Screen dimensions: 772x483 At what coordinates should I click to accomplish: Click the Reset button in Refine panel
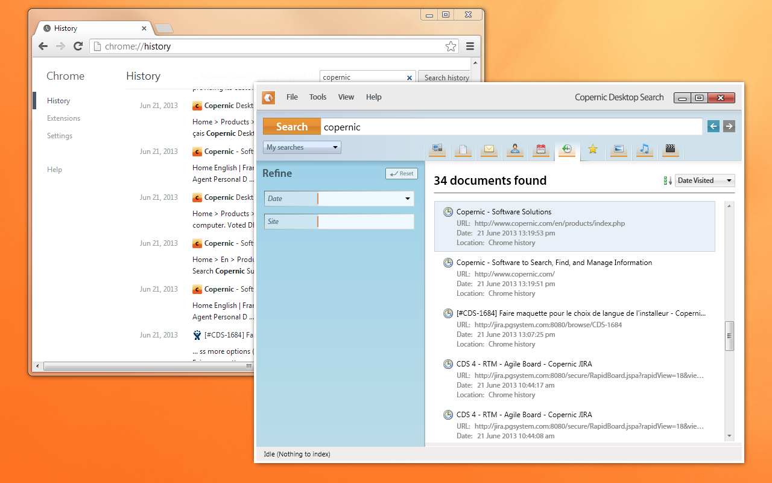pyautogui.click(x=402, y=174)
